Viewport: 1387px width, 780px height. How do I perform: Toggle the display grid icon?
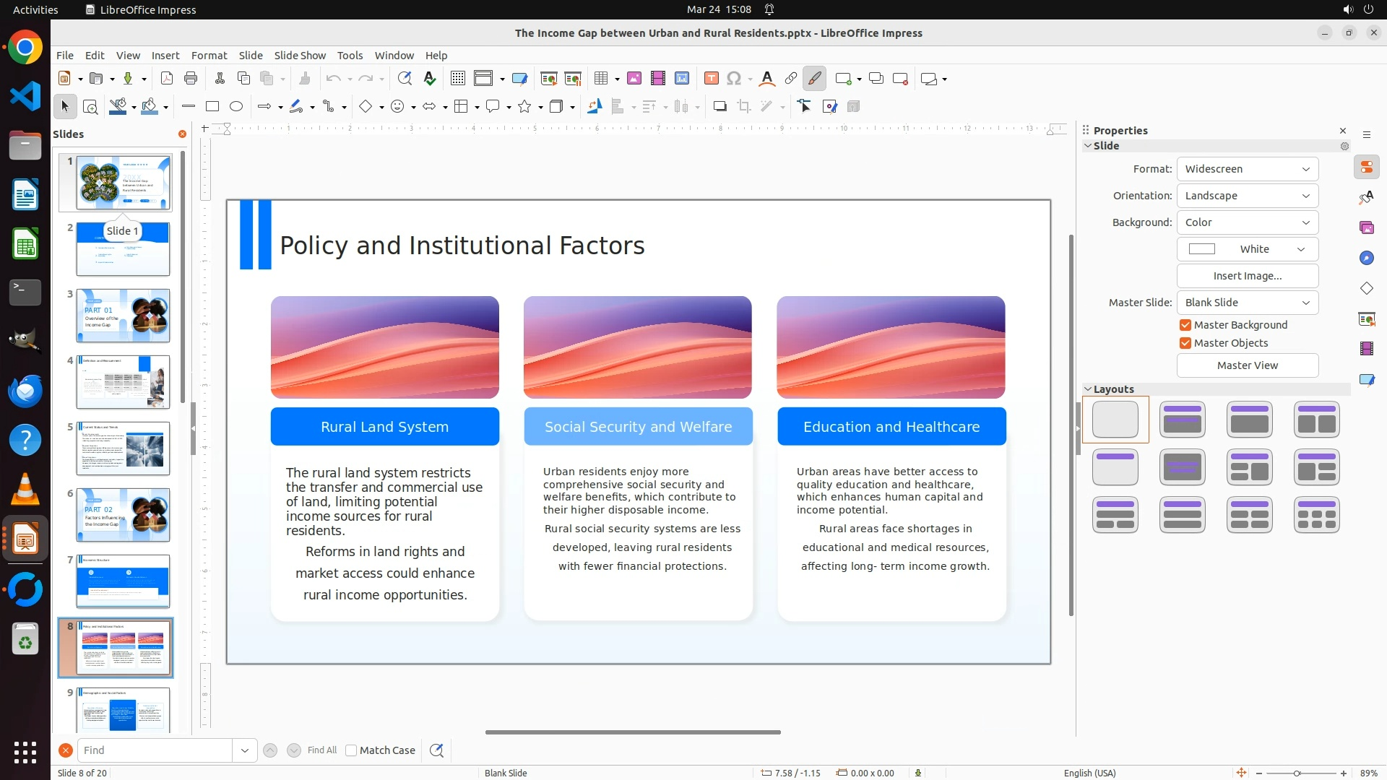pos(457,79)
